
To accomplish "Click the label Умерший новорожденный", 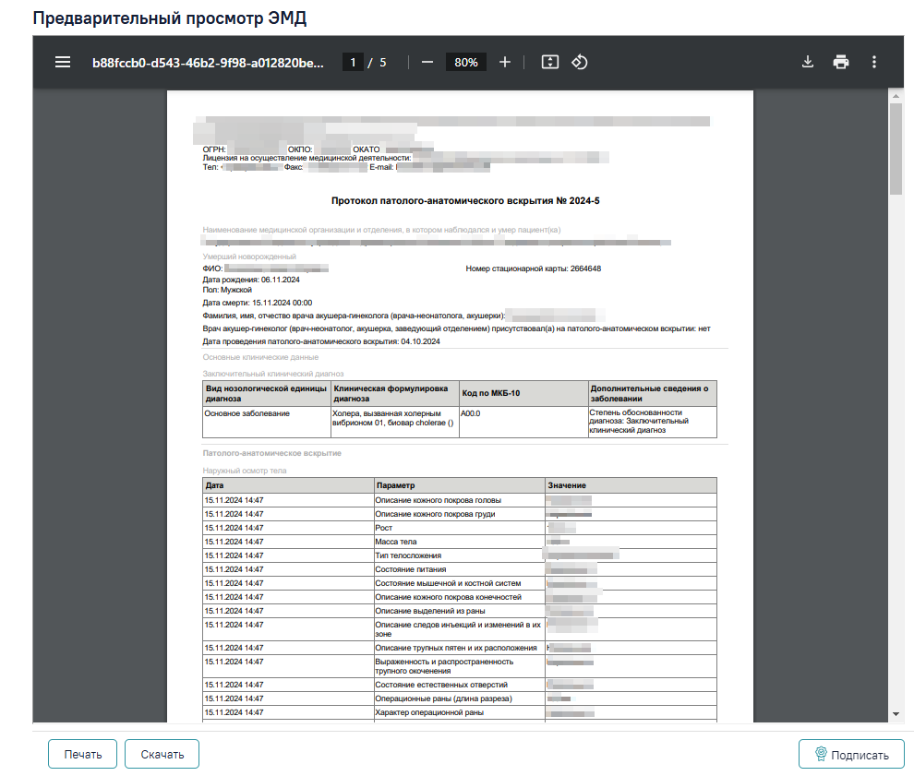I will pyautogui.click(x=249, y=257).
